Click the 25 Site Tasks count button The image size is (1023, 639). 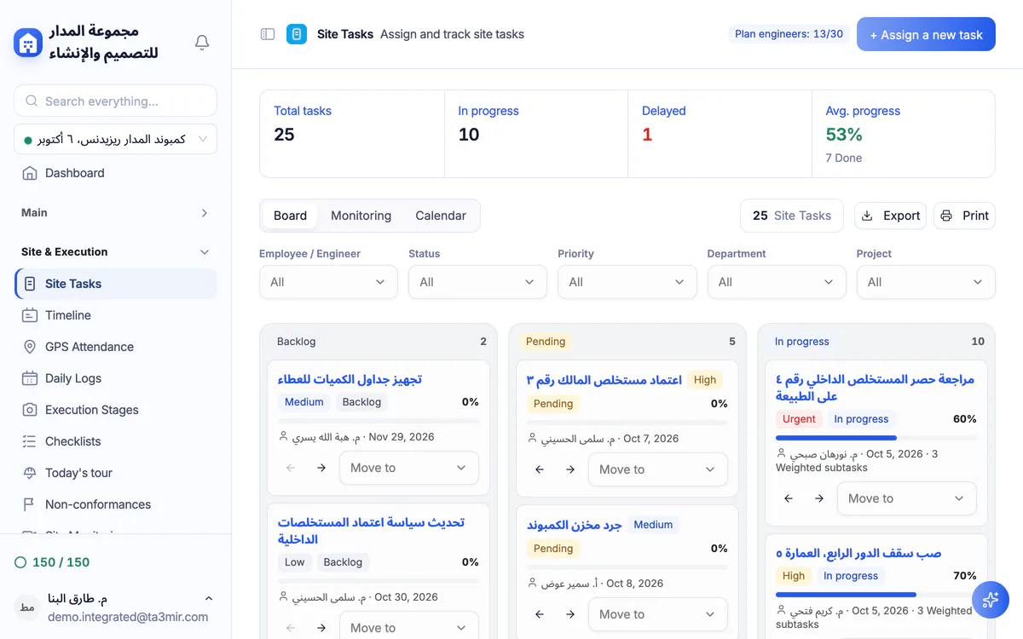(x=792, y=216)
